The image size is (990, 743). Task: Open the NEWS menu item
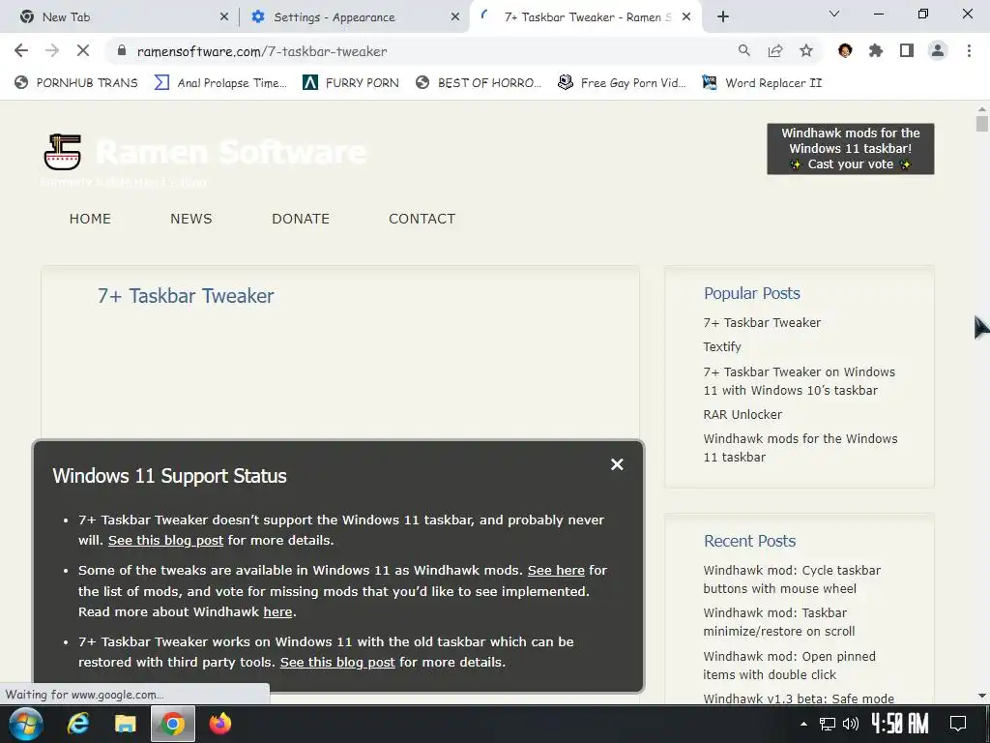pos(191,219)
